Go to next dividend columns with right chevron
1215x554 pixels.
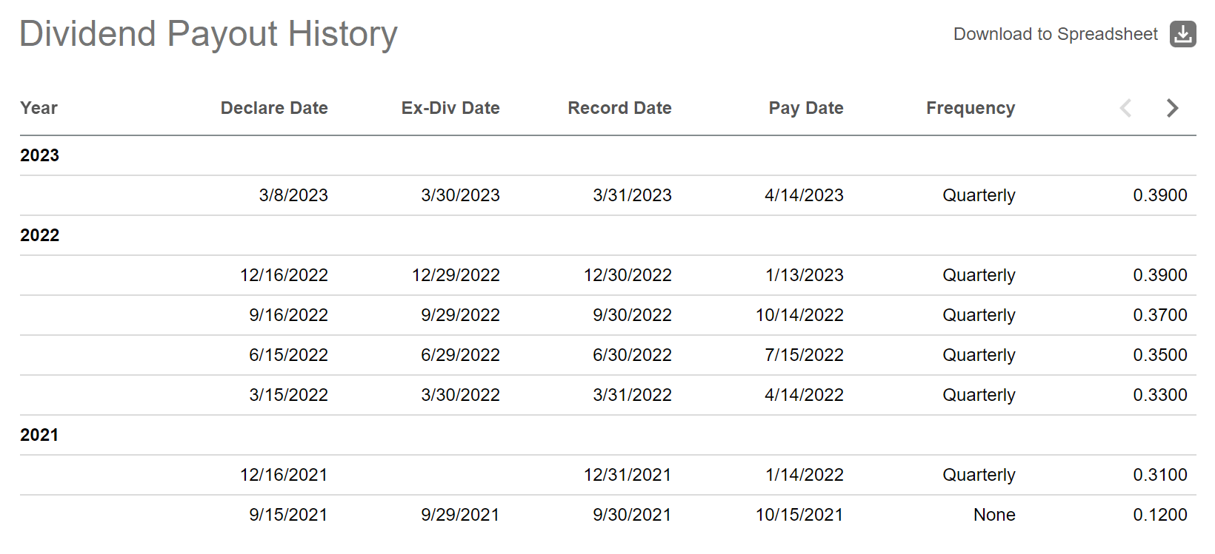coord(1172,108)
